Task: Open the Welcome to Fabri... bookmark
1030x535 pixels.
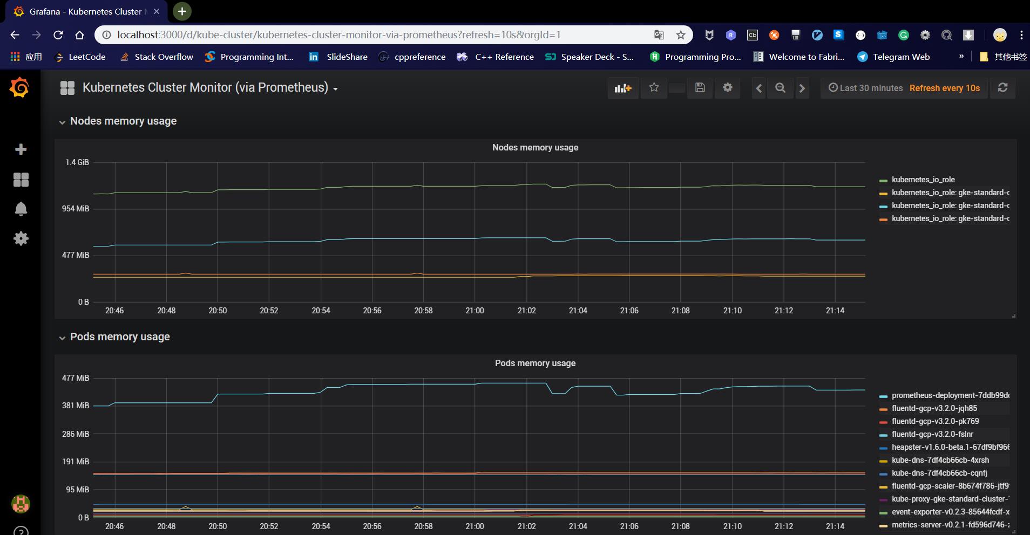Action: pyautogui.click(x=799, y=57)
